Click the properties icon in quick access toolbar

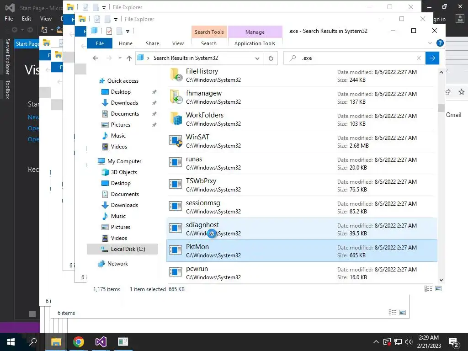click(x=109, y=31)
